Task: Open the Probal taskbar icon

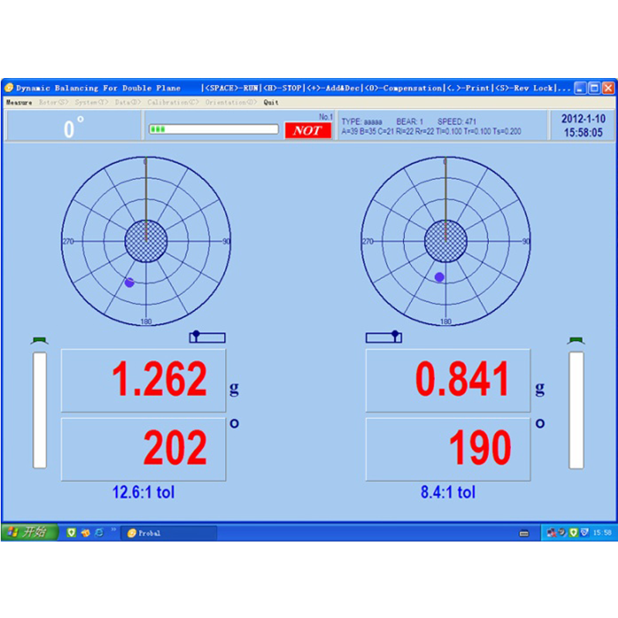Action: [x=156, y=533]
